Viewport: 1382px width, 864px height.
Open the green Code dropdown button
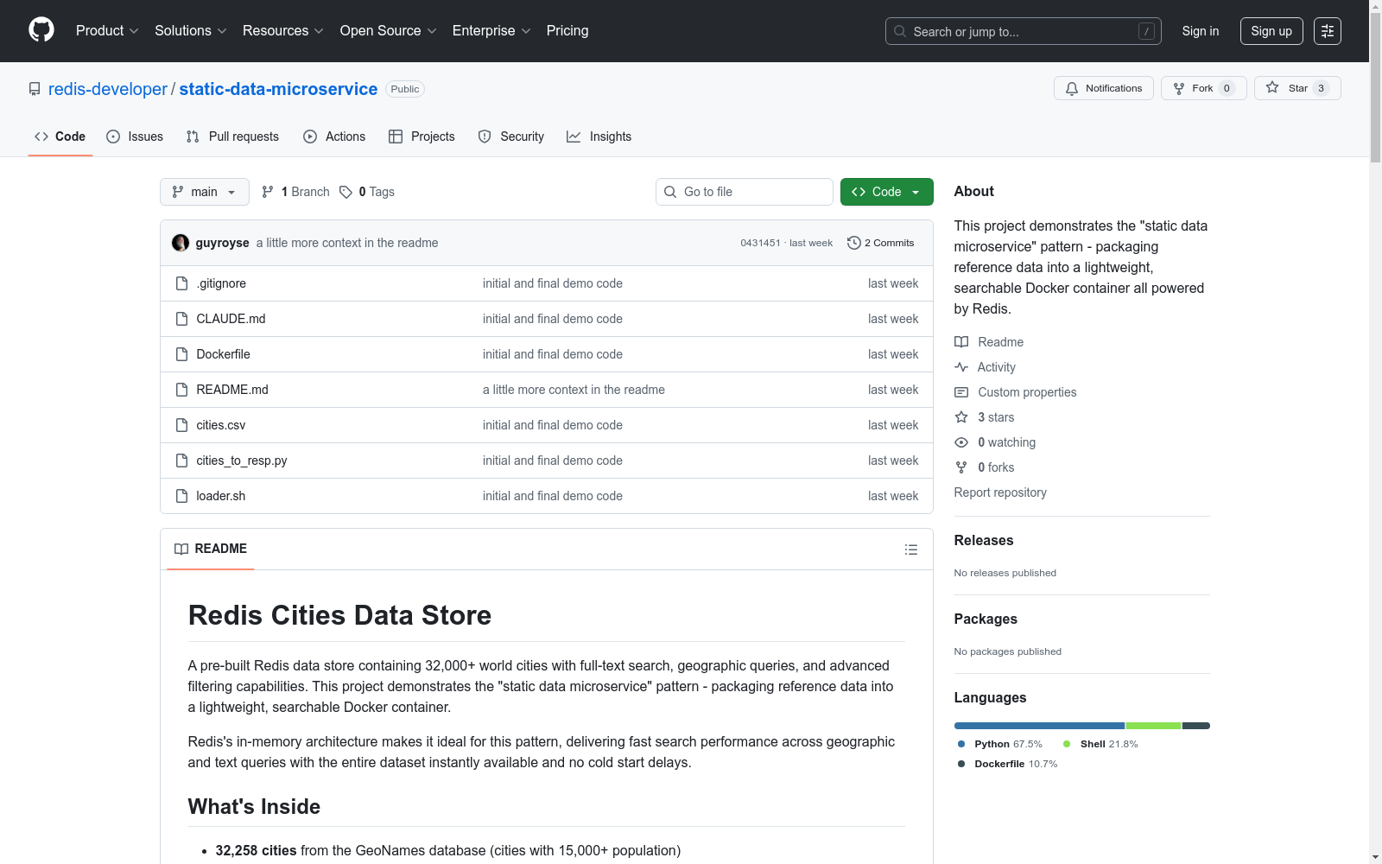(x=886, y=192)
